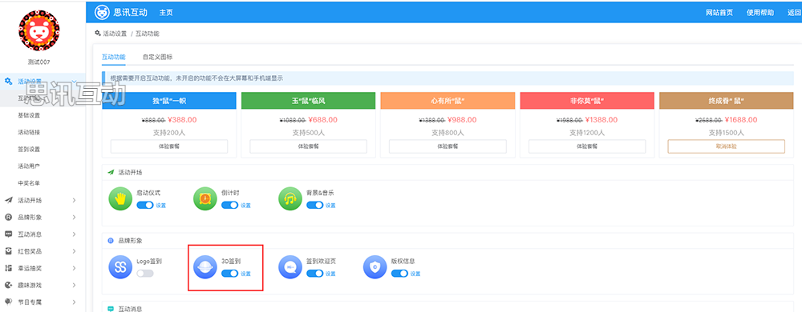This screenshot has width=802, height=312.
Task: Click the icon in 互动消息 section header
Action: pyautogui.click(x=111, y=309)
